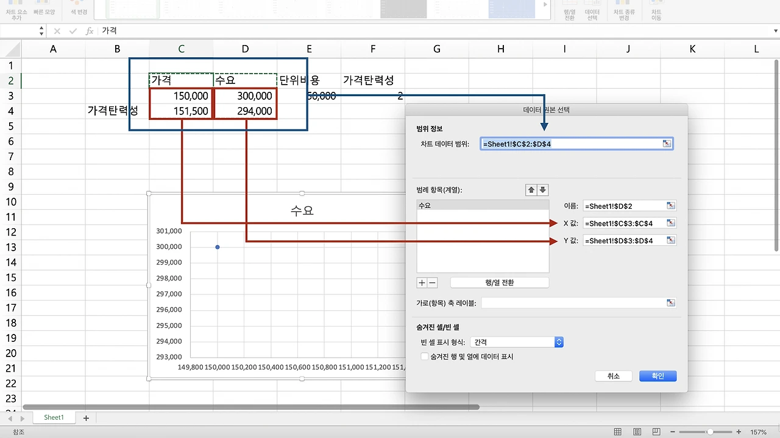Switch to Normal view icon in status bar

point(618,432)
